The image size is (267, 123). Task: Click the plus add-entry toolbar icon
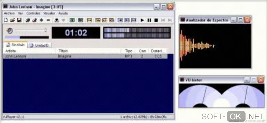click(41, 20)
